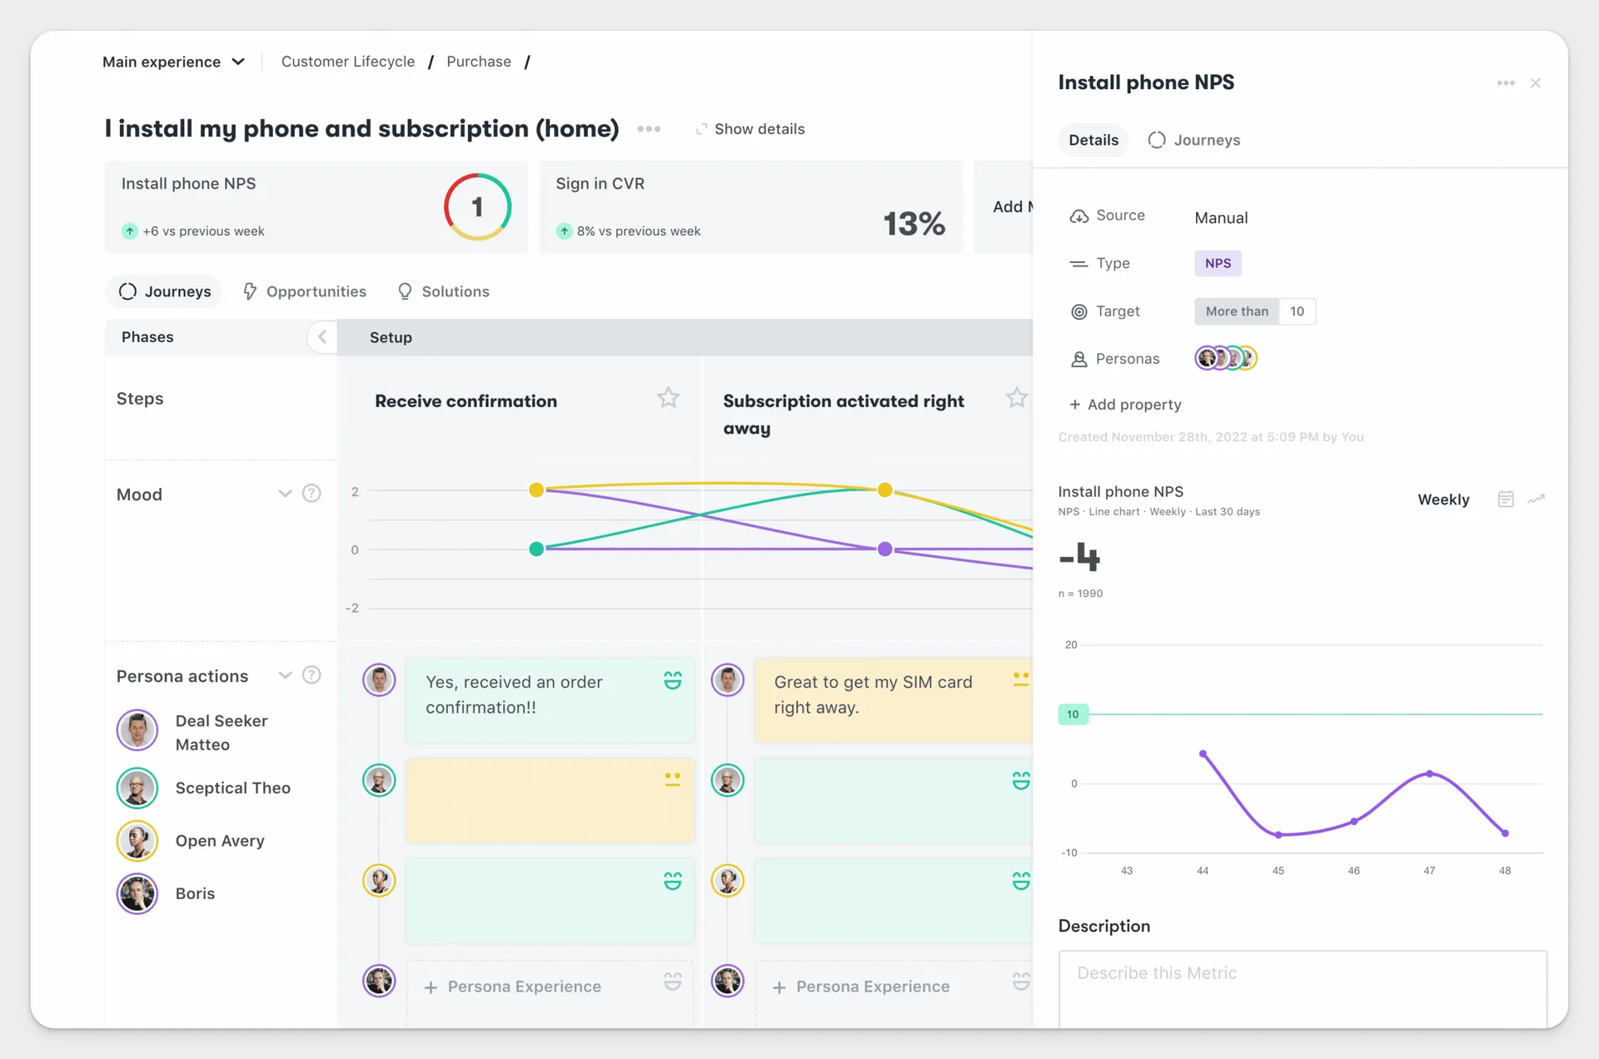Switch to the Opportunities tab

click(x=305, y=291)
